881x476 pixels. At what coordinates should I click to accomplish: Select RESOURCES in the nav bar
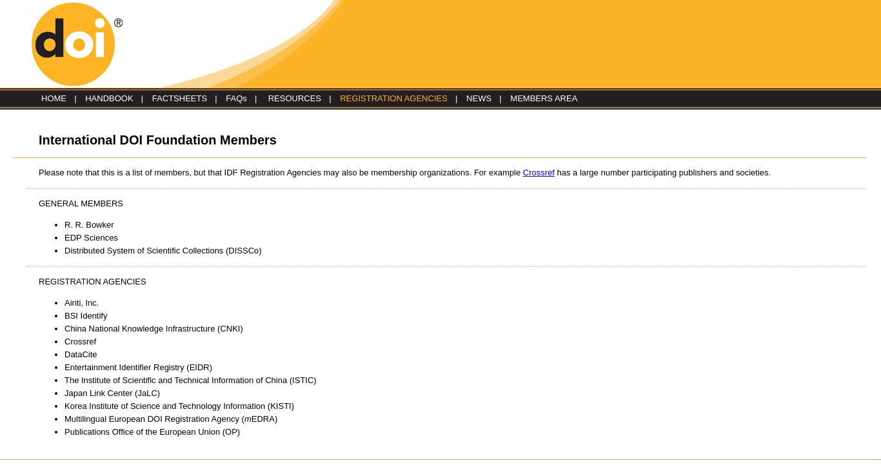294,99
